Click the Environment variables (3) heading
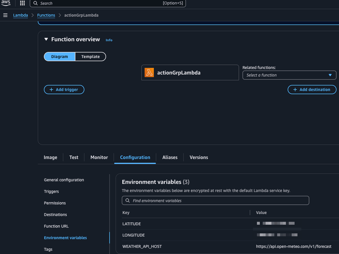339x254 pixels. point(156,182)
